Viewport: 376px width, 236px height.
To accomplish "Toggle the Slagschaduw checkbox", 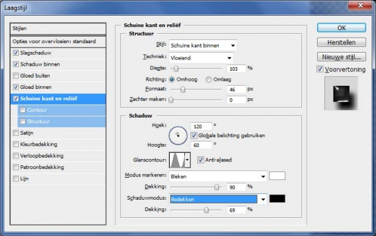I will coord(16,53).
